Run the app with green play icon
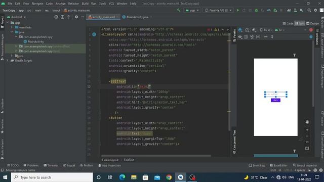 (x=237, y=10)
